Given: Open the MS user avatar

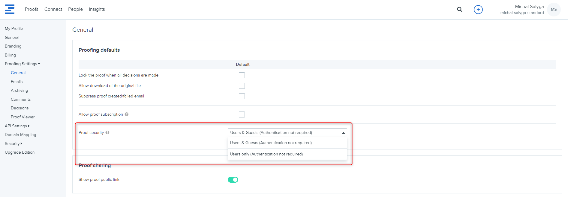Looking at the screenshot, I should (x=554, y=10).
